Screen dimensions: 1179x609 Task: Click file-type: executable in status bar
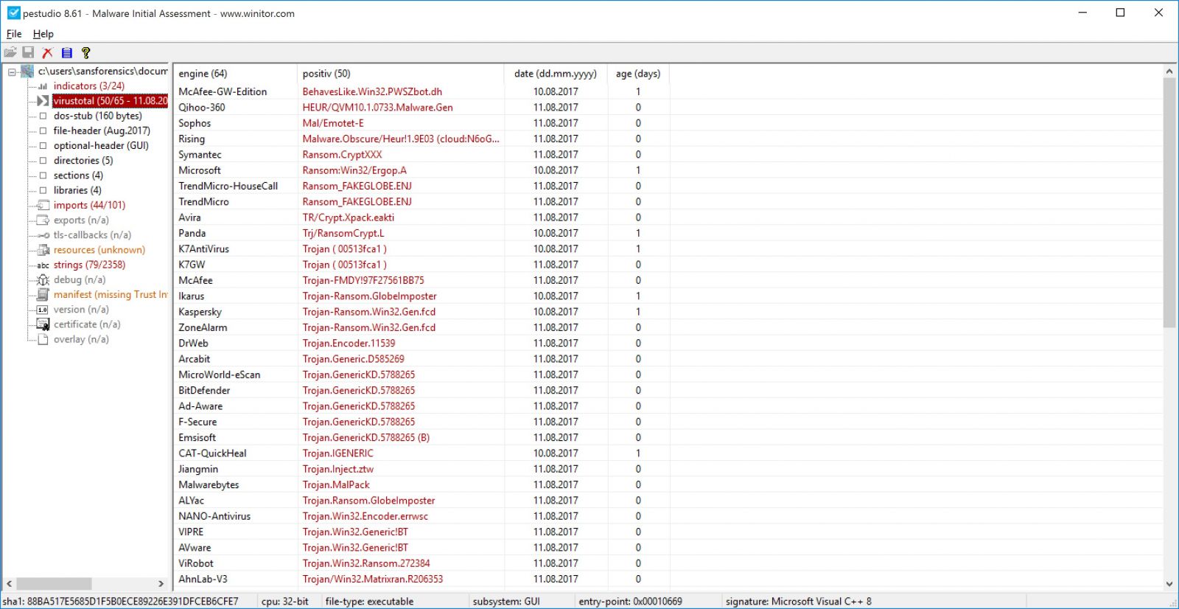pyautogui.click(x=369, y=602)
